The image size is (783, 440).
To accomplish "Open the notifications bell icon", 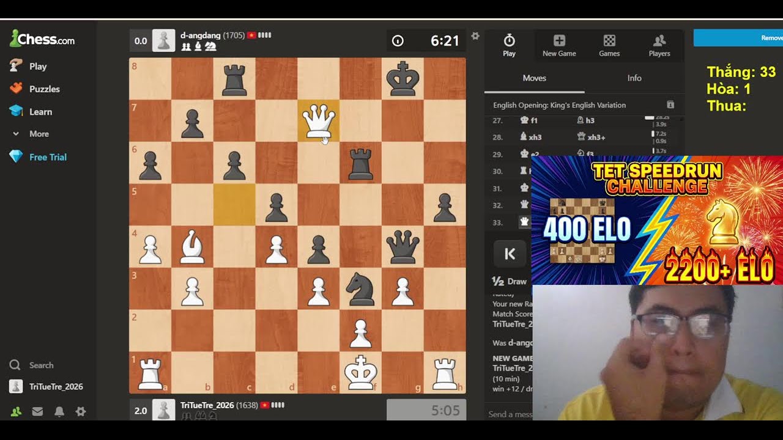I will coord(59,412).
